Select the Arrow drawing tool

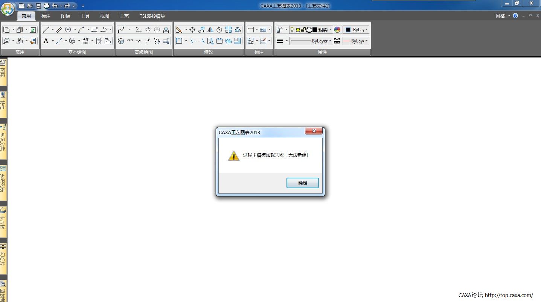[x=148, y=41]
